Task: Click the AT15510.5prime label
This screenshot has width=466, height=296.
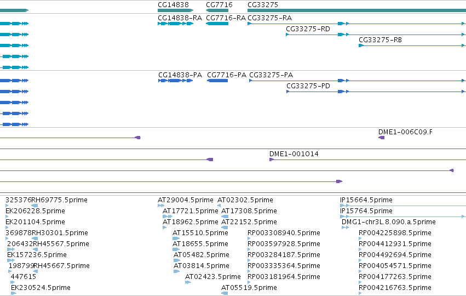Action: 200,233
